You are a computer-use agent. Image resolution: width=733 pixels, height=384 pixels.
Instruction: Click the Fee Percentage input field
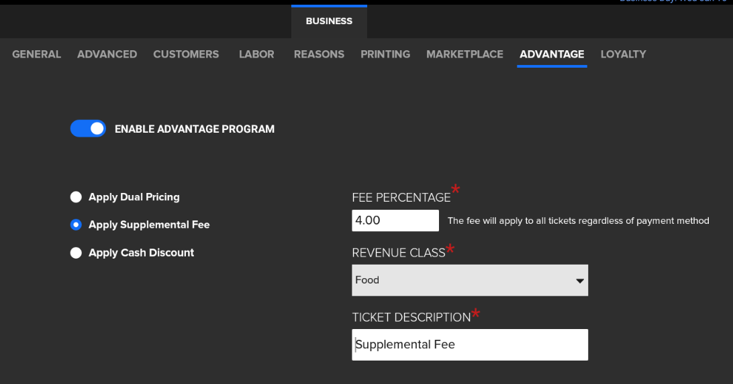point(395,220)
